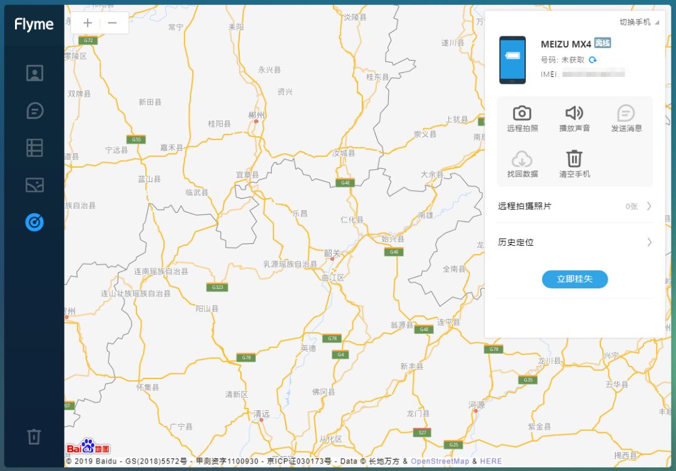676x471 pixels.
Task: Click the 远程拍照 camera icon
Action: click(522, 113)
